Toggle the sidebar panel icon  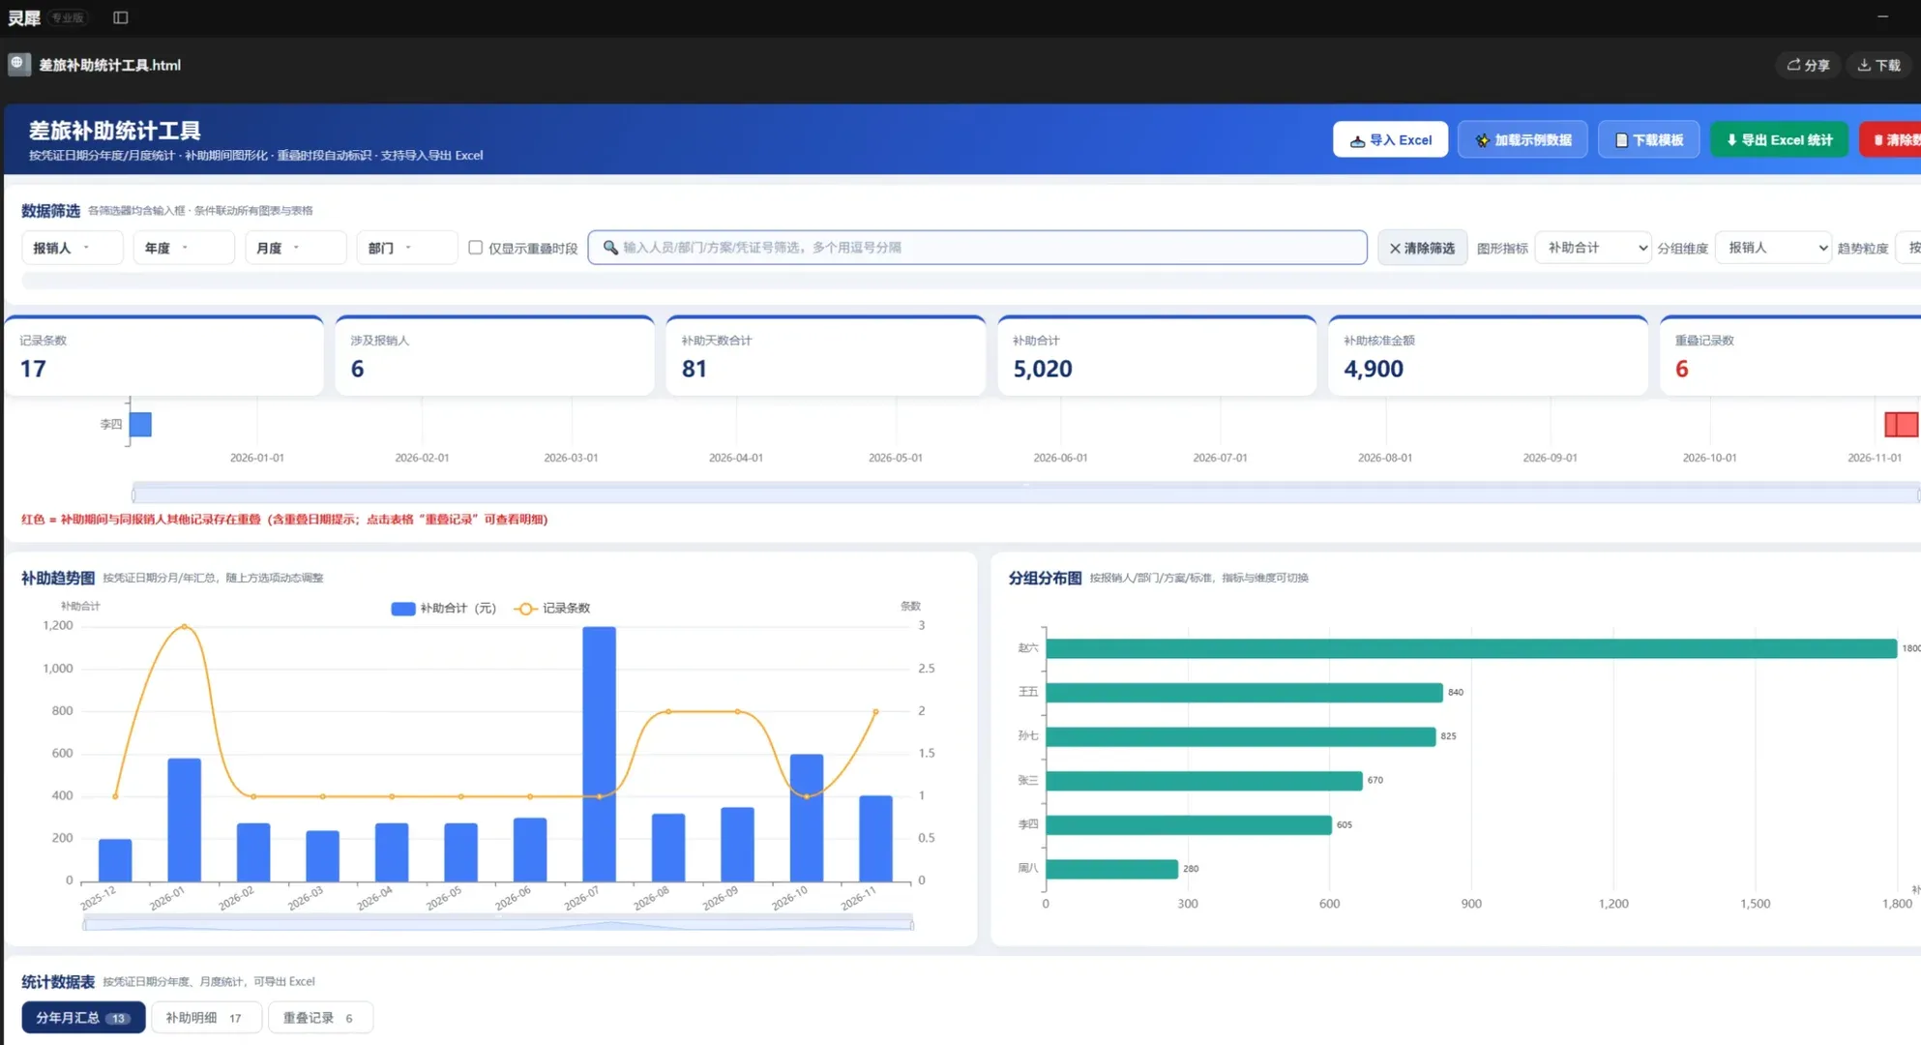tap(120, 17)
